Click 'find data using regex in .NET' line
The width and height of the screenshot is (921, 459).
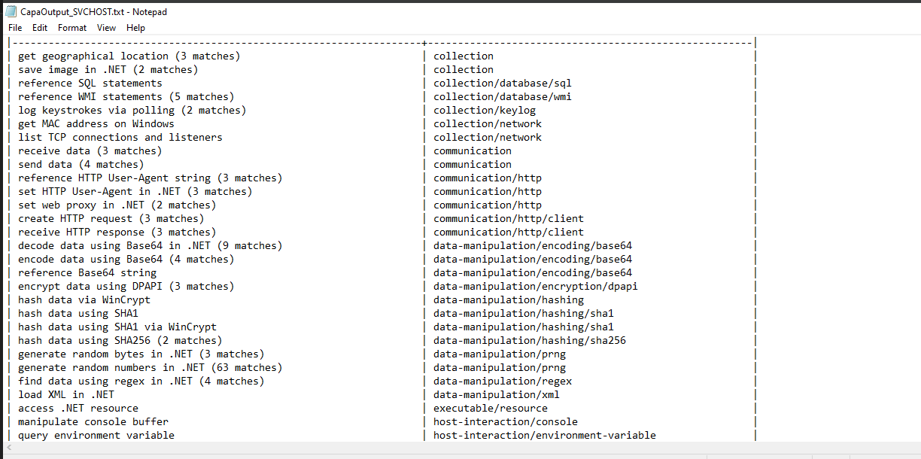[x=141, y=381]
